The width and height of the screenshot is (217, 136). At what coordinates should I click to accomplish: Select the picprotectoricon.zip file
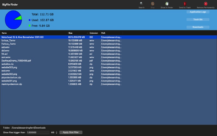pyautogui.click(x=108, y=78)
